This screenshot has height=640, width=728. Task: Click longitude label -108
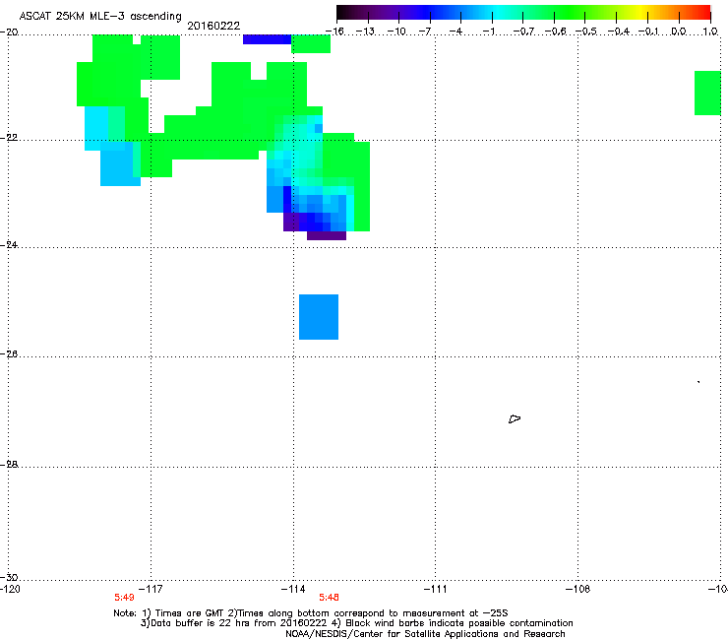click(x=578, y=589)
